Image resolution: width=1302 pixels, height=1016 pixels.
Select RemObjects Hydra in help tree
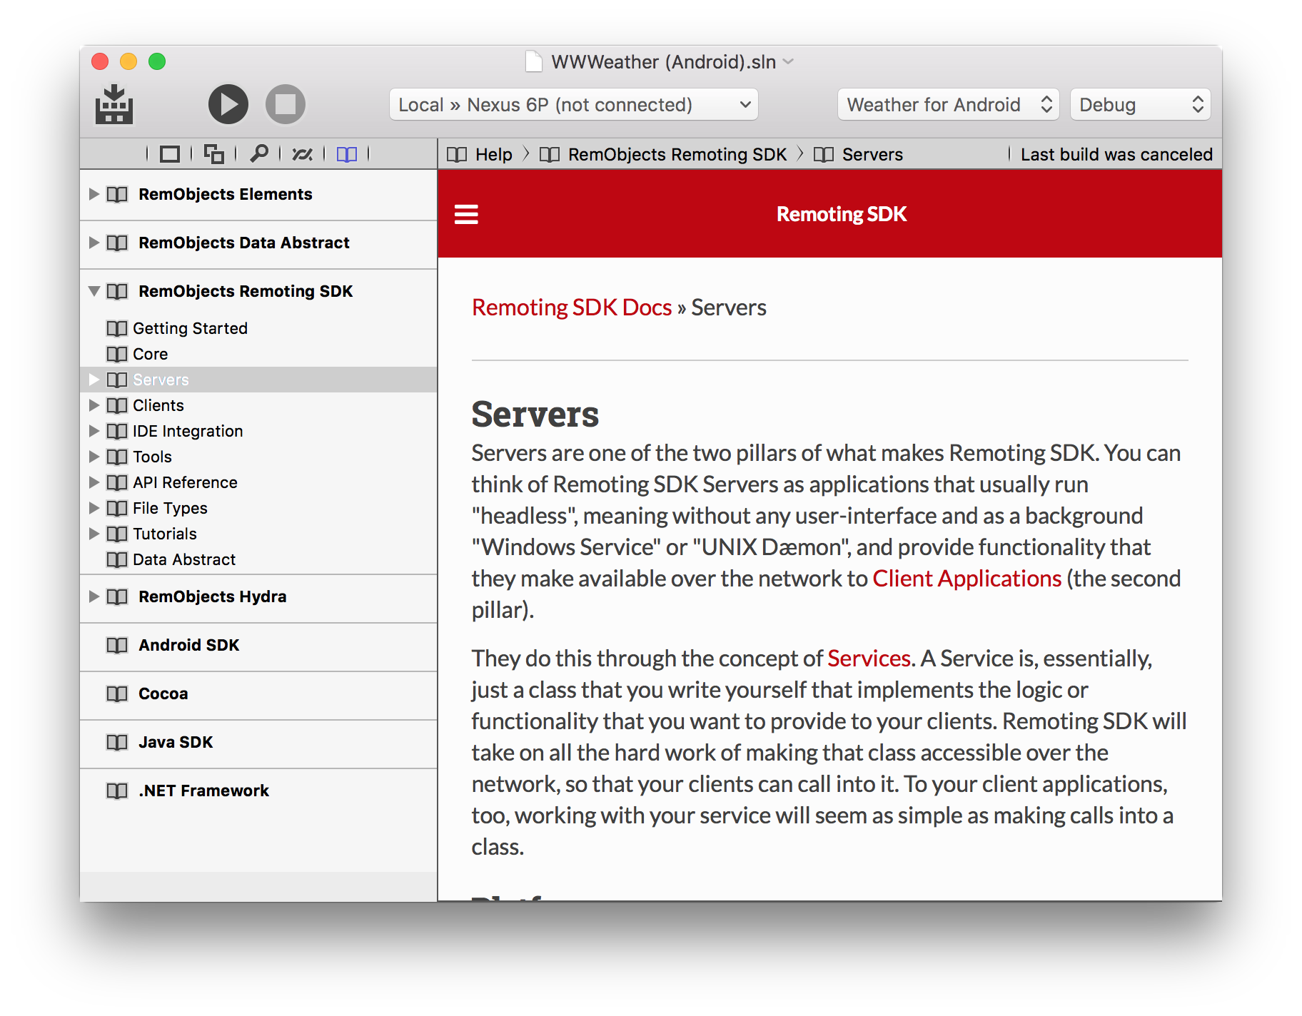pos(213,596)
